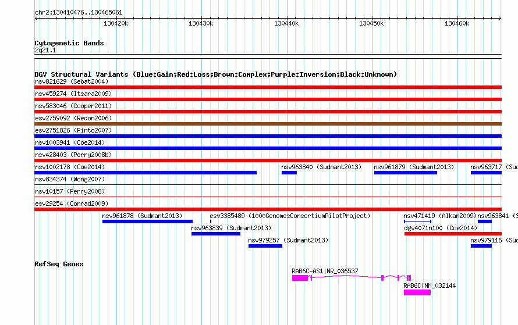The width and height of the screenshot is (518, 325).
Task: Click the nsv963717 blue variant bar
Action: tap(486, 173)
